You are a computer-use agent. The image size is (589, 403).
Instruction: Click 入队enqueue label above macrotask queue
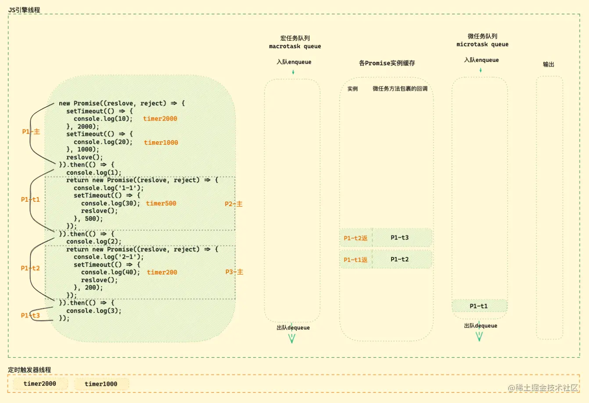[294, 62]
